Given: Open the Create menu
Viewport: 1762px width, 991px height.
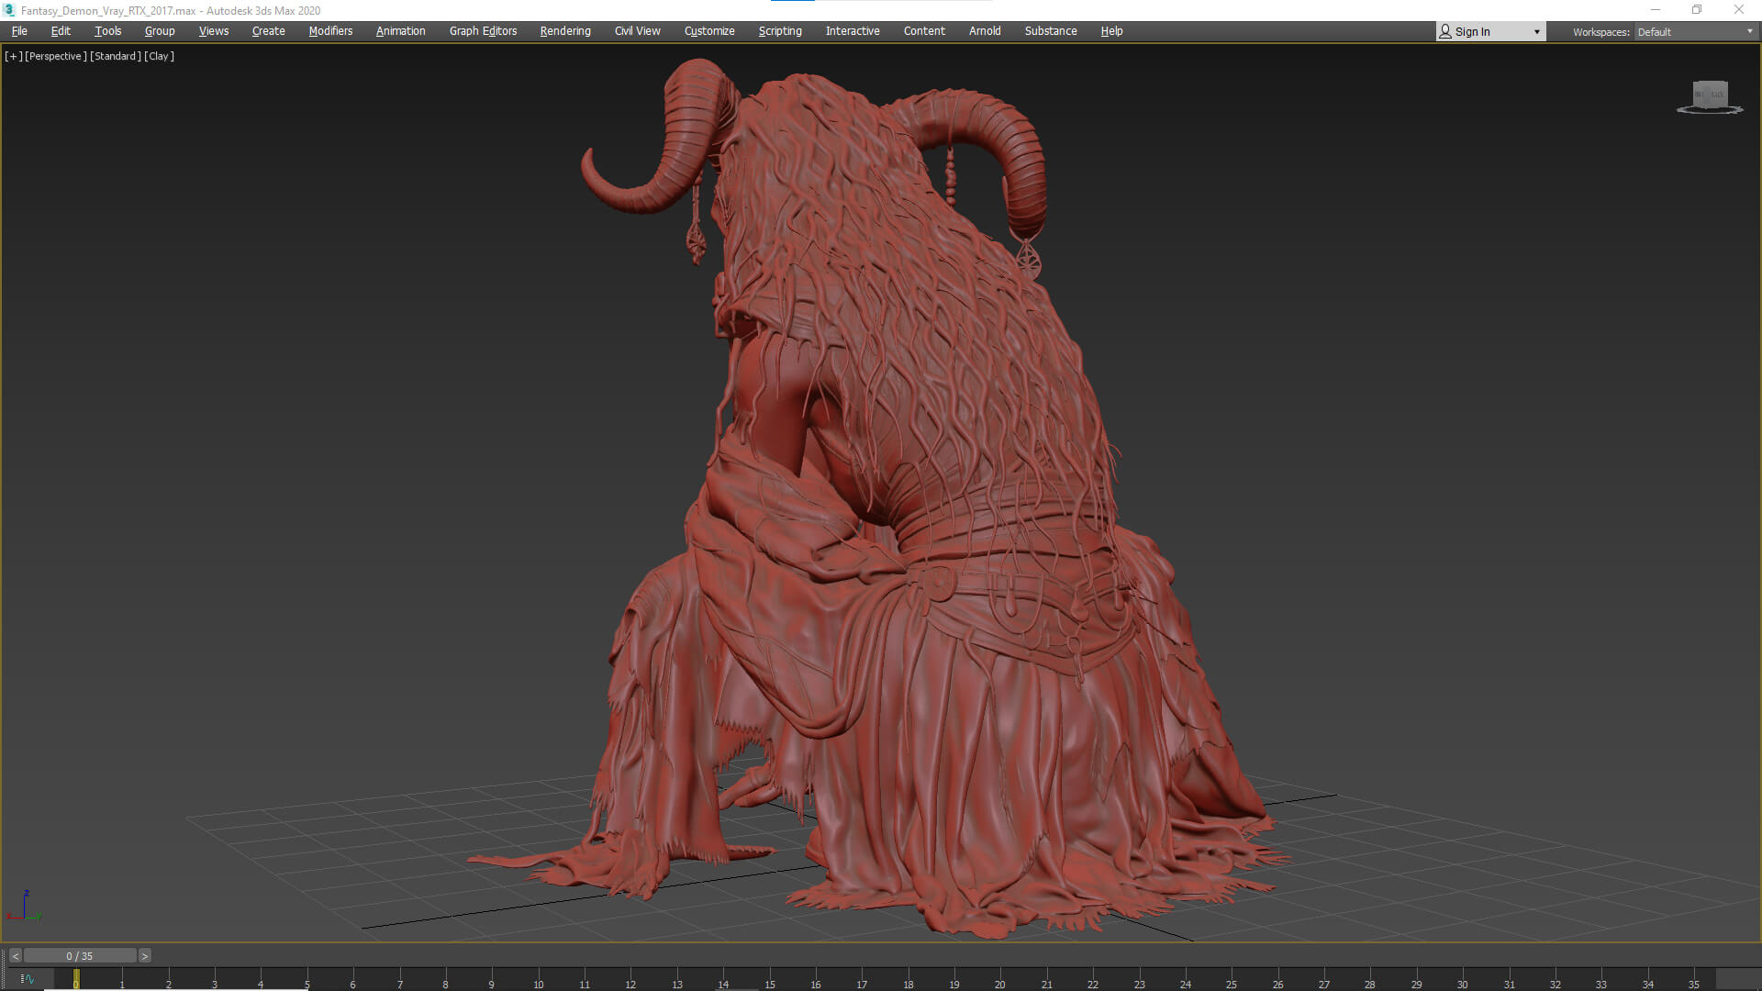Looking at the screenshot, I should (x=268, y=31).
